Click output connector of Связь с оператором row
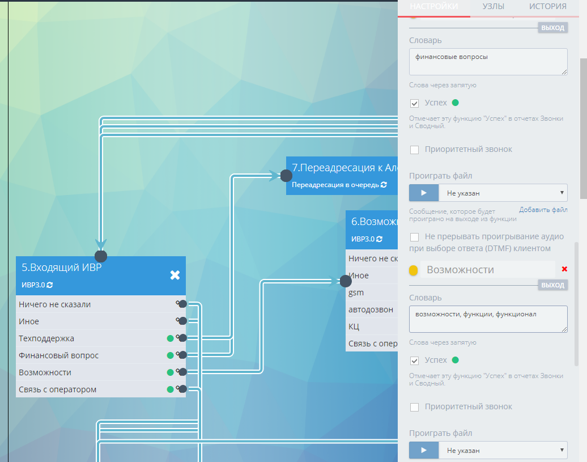The width and height of the screenshot is (587, 462). click(x=182, y=389)
